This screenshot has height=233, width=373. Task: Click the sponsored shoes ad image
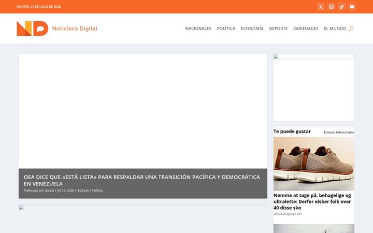[x=314, y=164]
